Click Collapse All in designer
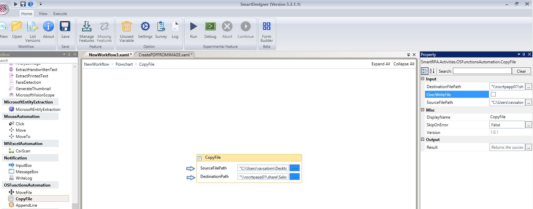 pos(404,64)
